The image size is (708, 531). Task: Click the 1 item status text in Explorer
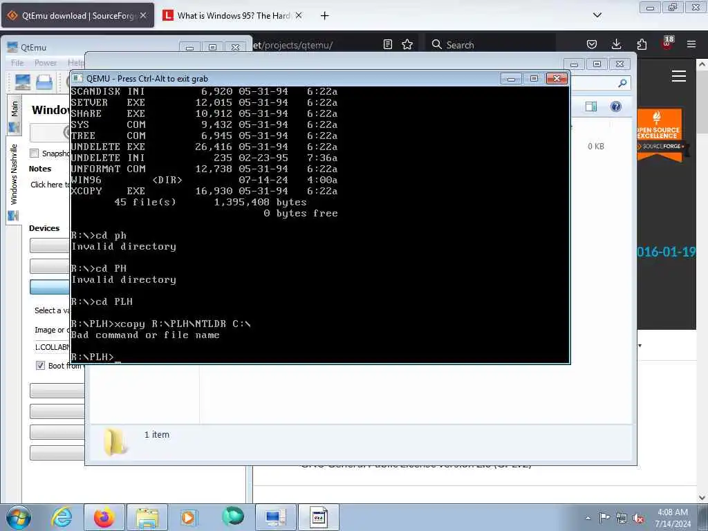(x=157, y=434)
